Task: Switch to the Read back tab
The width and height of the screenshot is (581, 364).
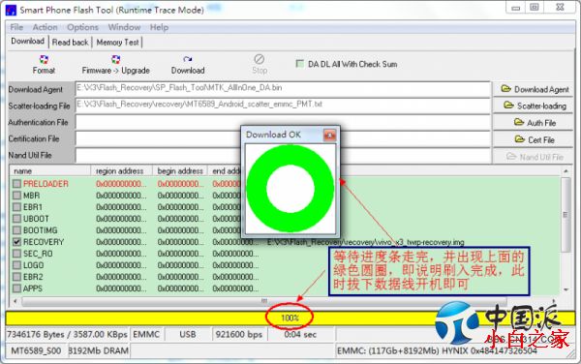Action: [x=70, y=43]
